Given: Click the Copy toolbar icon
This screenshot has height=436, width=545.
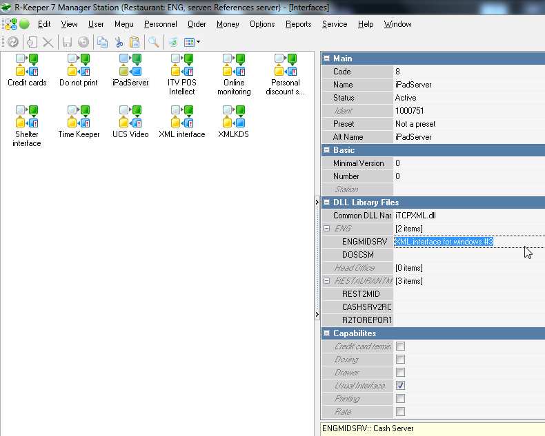Looking at the screenshot, I should pos(102,42).
